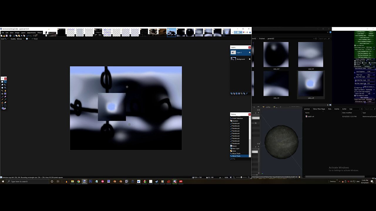Image resolution: width=376 pixels, height=211 pixels.
Task: Open the Image menu
Action: click(17, 33)
